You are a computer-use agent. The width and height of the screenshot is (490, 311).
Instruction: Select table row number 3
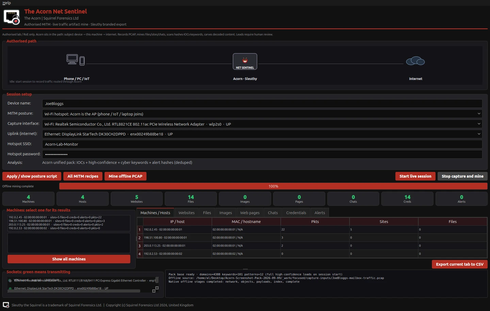(140, 246)
